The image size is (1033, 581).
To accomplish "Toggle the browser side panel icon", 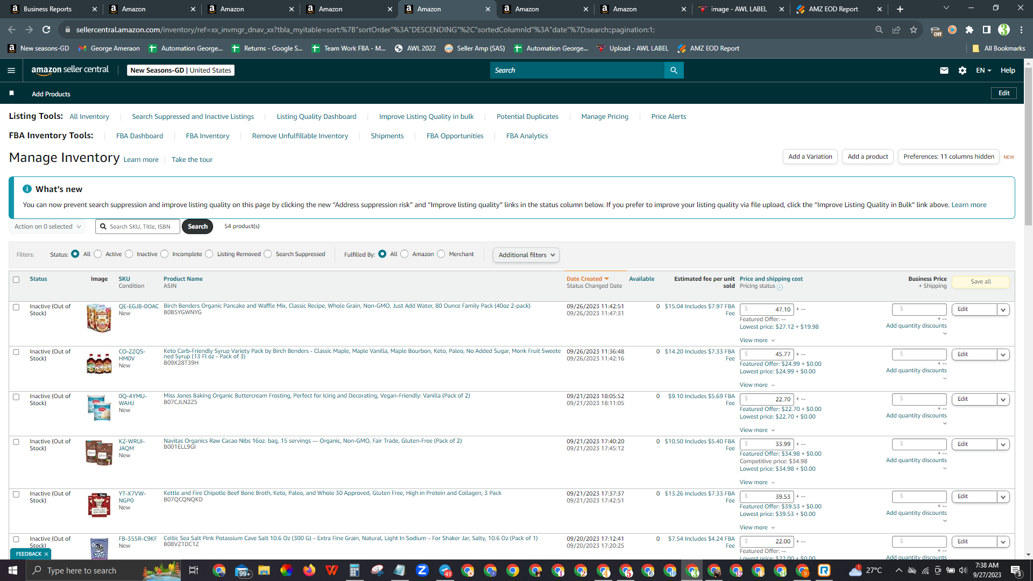I will coord(987,30).
